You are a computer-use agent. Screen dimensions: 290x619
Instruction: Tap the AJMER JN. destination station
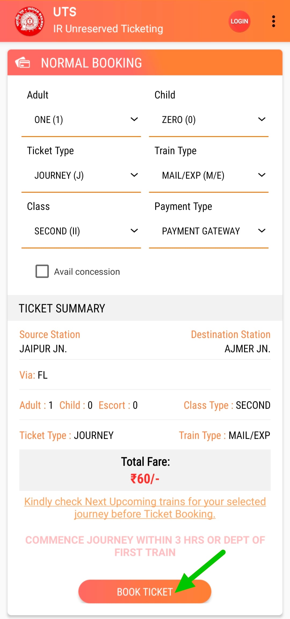coord(247,349)
